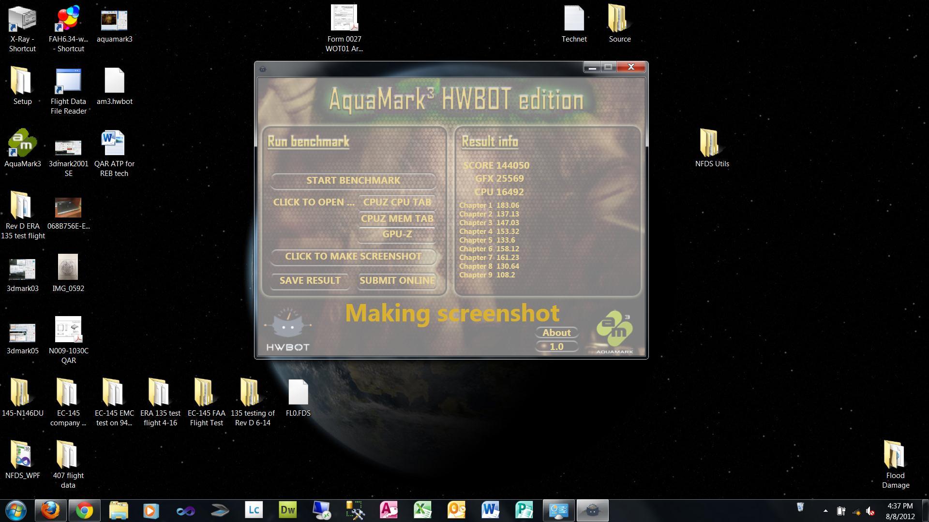Click the 1.0 version button
The width and height of the screenshot is (929, 522).
pyautogui.click(x=556, y=347)
